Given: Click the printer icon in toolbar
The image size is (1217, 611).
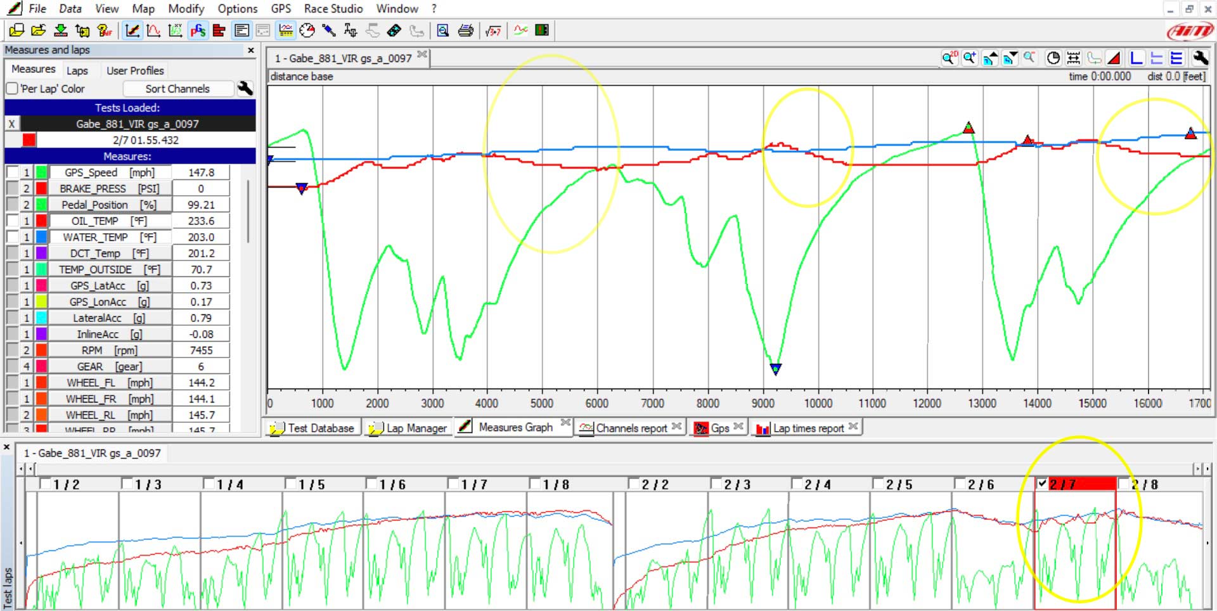Looking at the screenshot, I should click(465, 30).
